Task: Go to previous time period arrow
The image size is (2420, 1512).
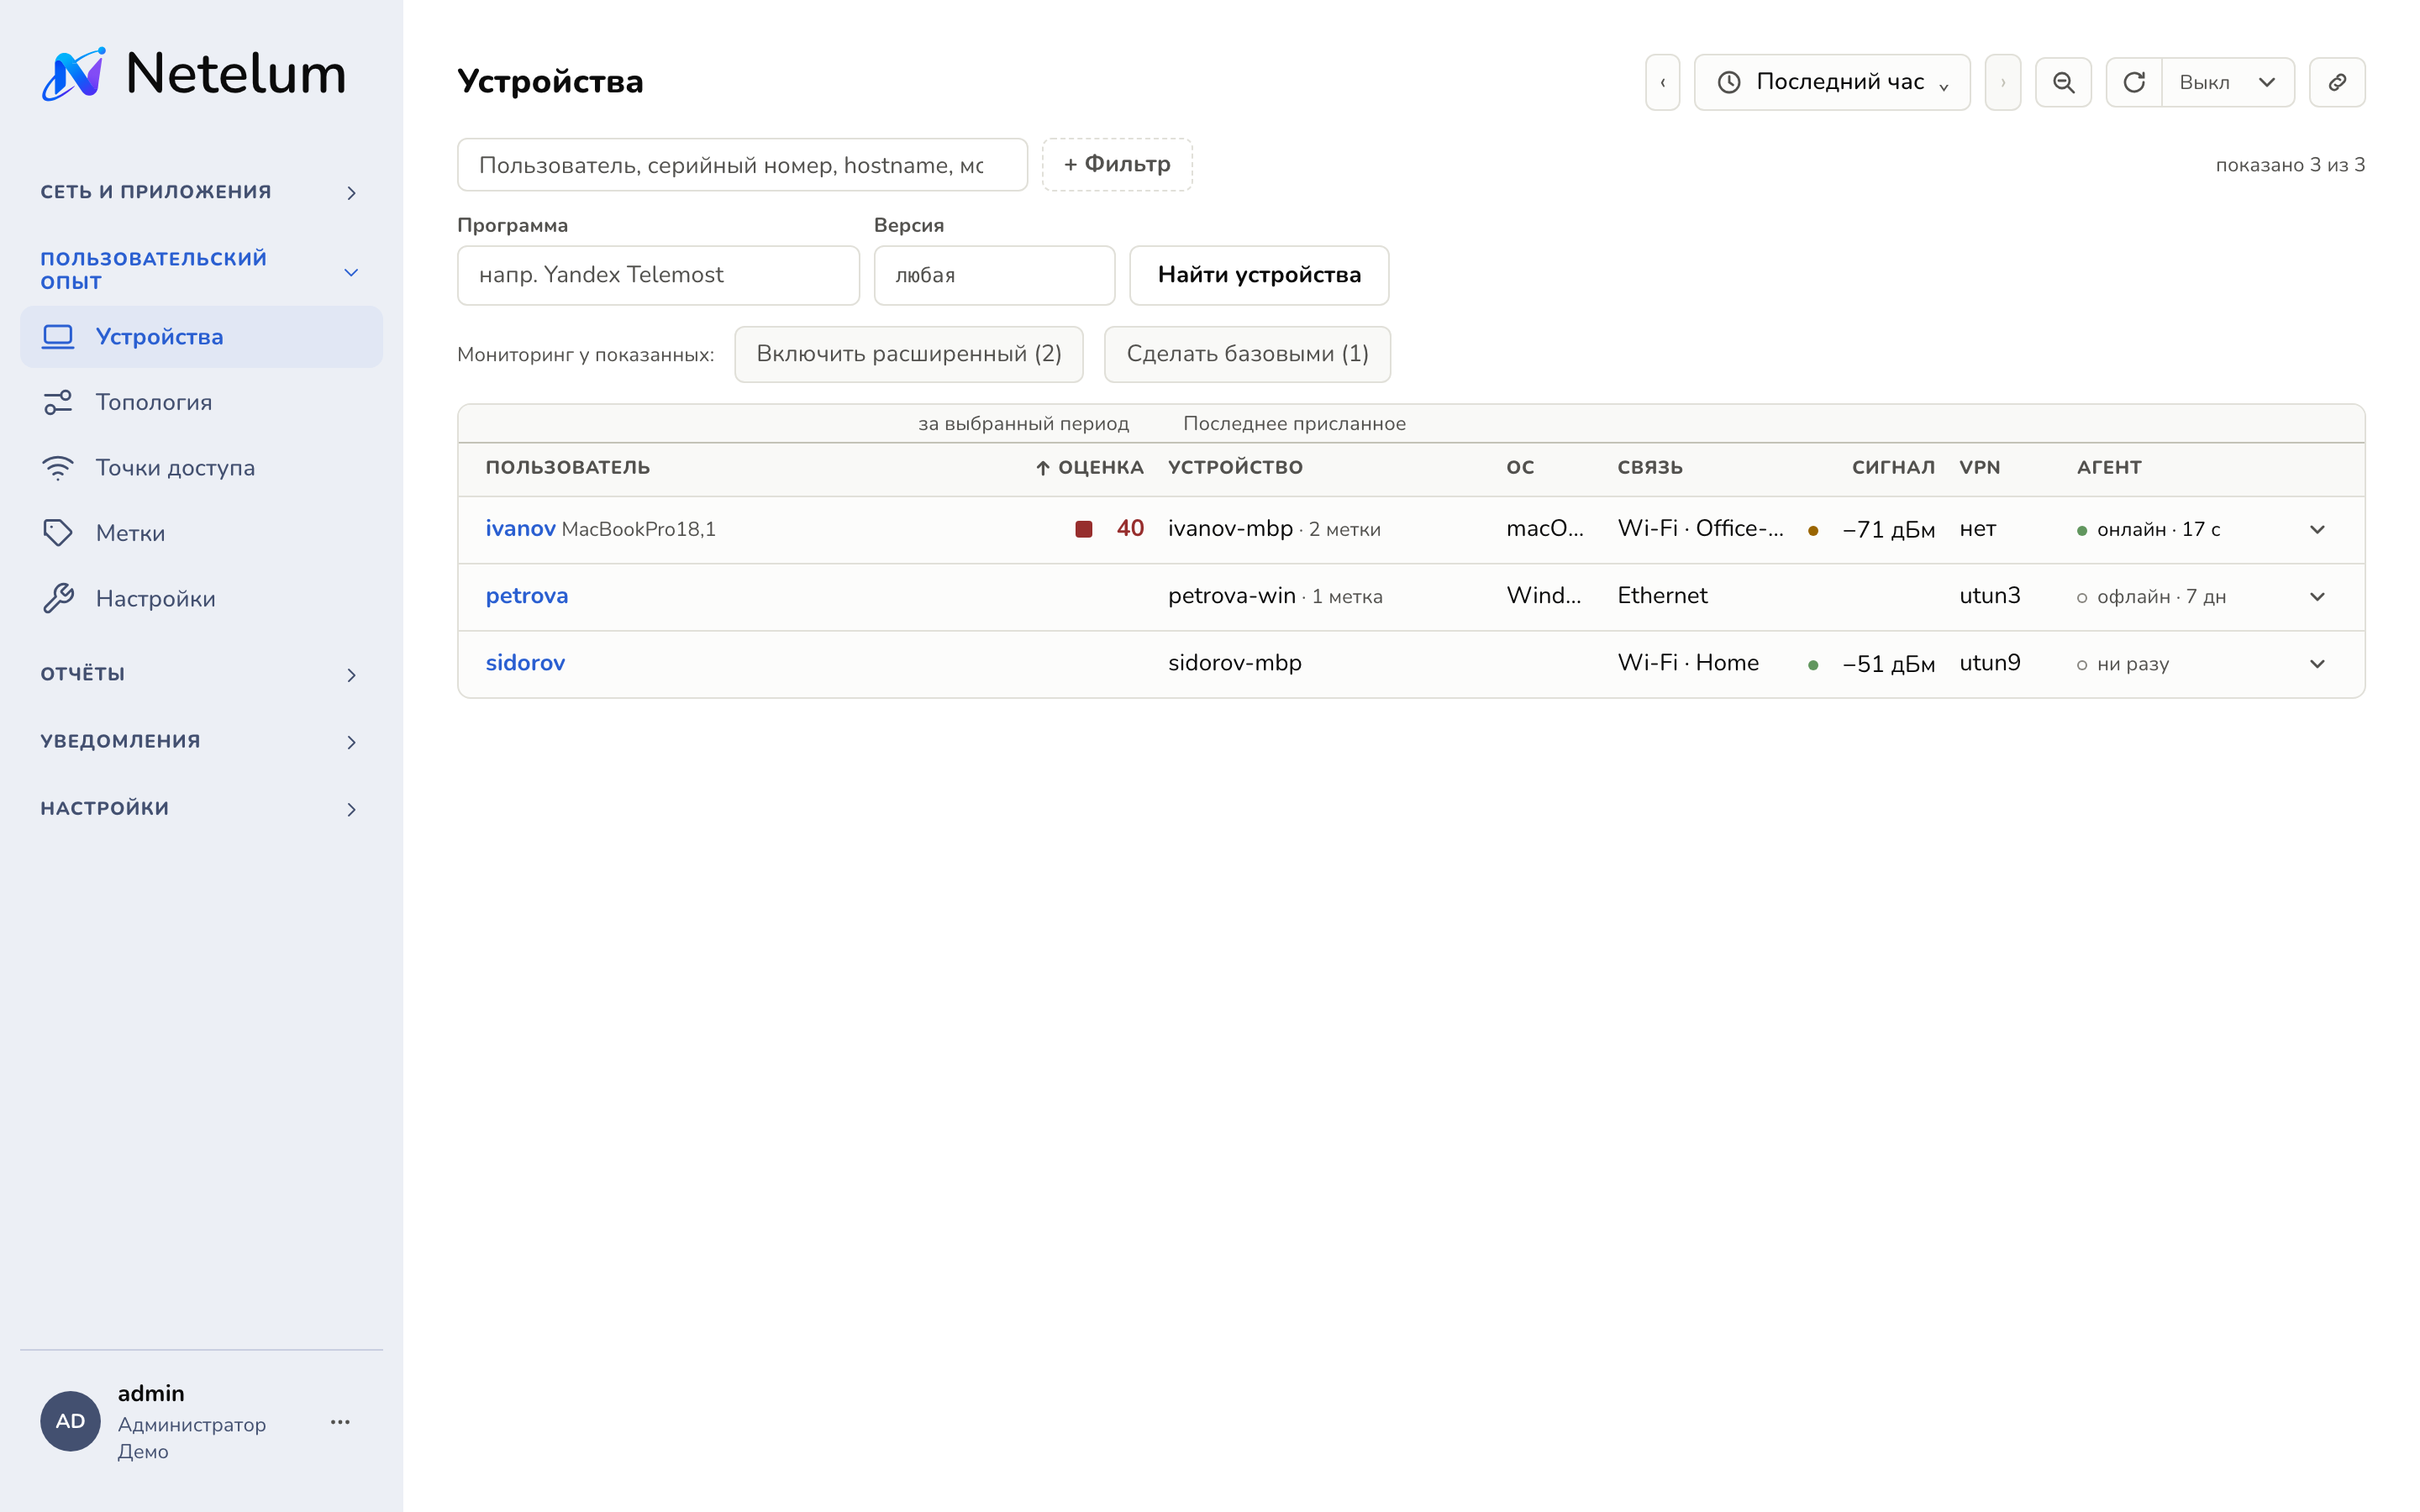Action: click(1662, 82)
